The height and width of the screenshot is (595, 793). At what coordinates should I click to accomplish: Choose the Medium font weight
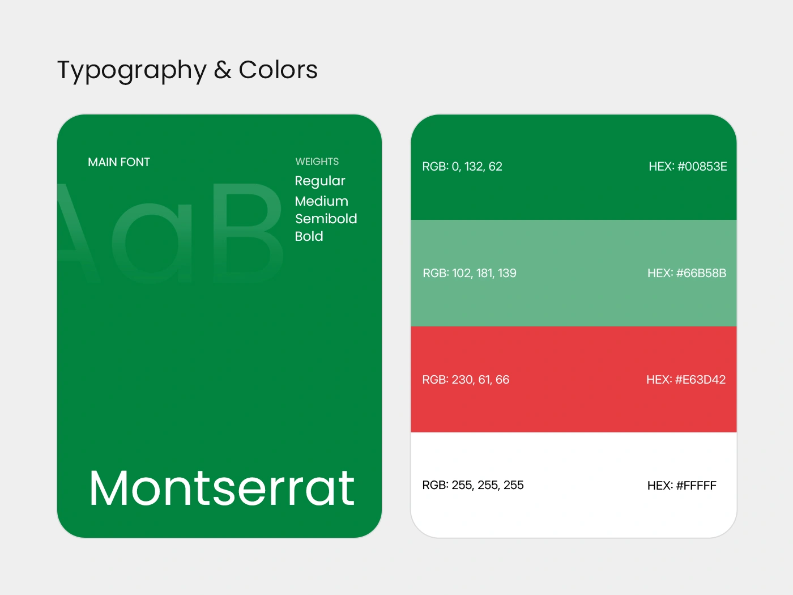(x=322, y=201)
